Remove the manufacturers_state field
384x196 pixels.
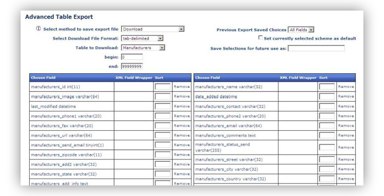(182, 174)
